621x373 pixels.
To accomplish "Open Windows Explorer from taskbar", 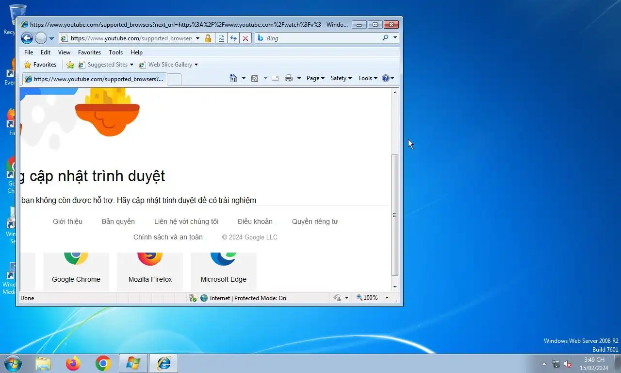I will (x=43, y=363).
